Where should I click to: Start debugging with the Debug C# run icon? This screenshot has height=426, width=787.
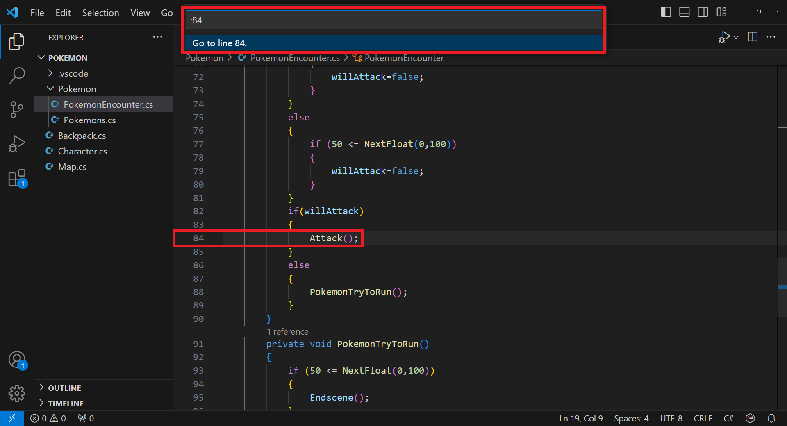pos(725,37)
